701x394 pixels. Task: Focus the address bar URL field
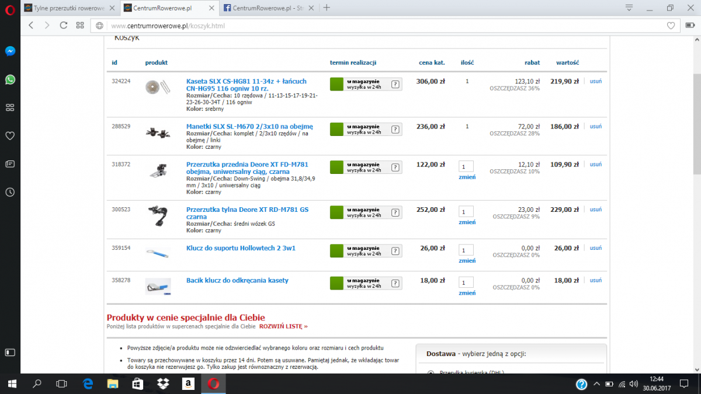(386, 26)
